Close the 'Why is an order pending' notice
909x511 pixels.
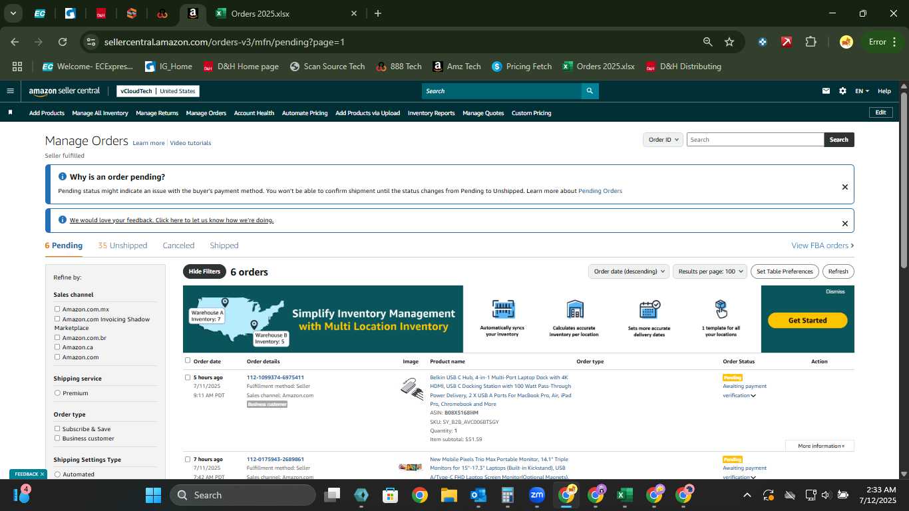[845, 187]
